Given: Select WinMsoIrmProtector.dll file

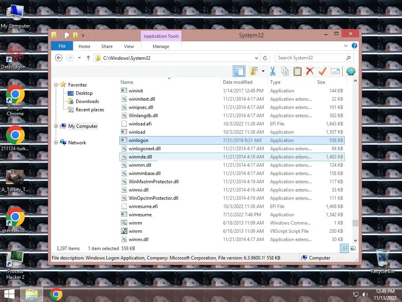Looking at the screenshot, I should tap(232, 182).
